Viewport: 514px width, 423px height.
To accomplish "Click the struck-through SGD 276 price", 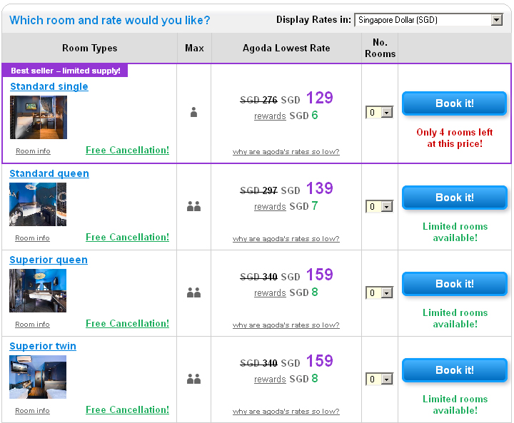I will click(x=258, y=100).
